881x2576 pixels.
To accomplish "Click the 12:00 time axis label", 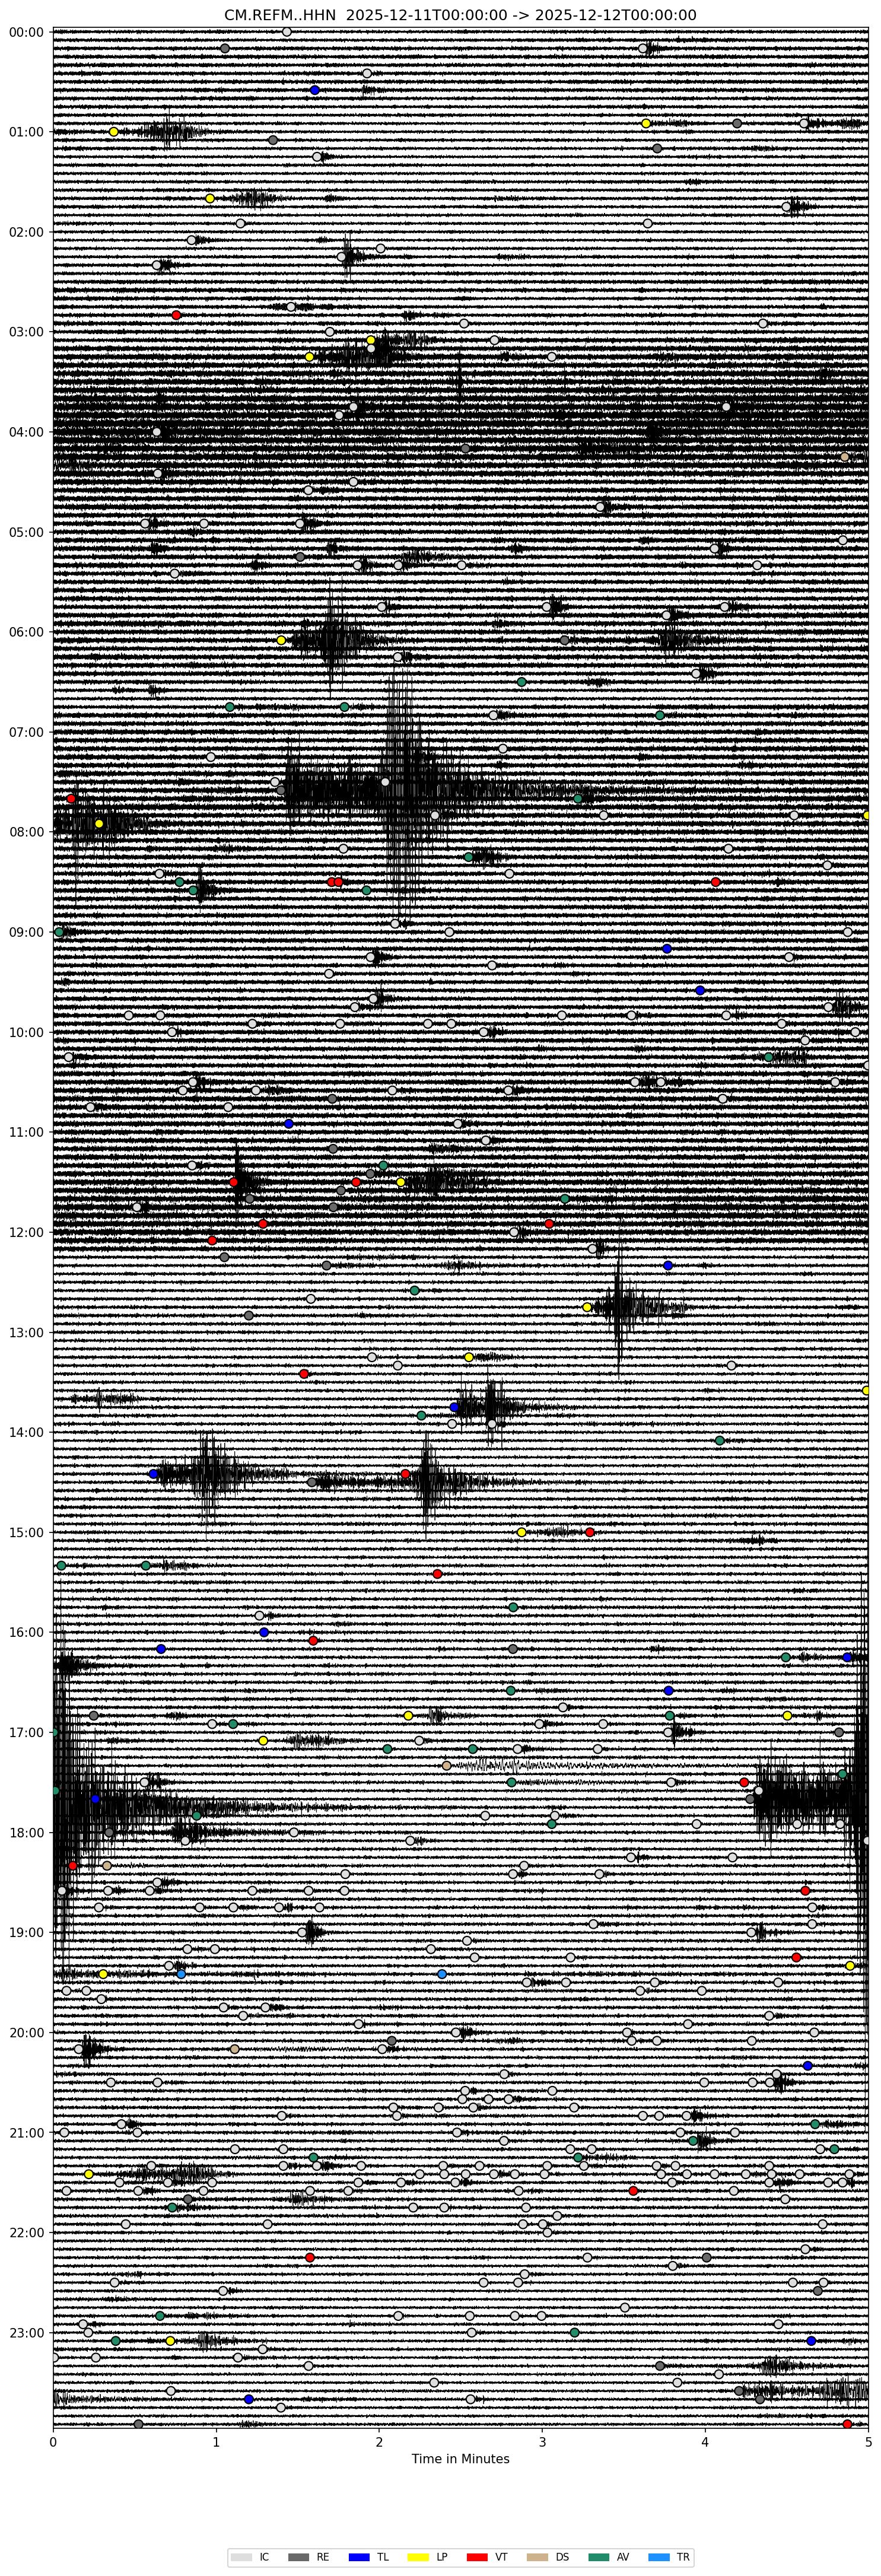I will pyautogui.click(x=26, y=1232).
